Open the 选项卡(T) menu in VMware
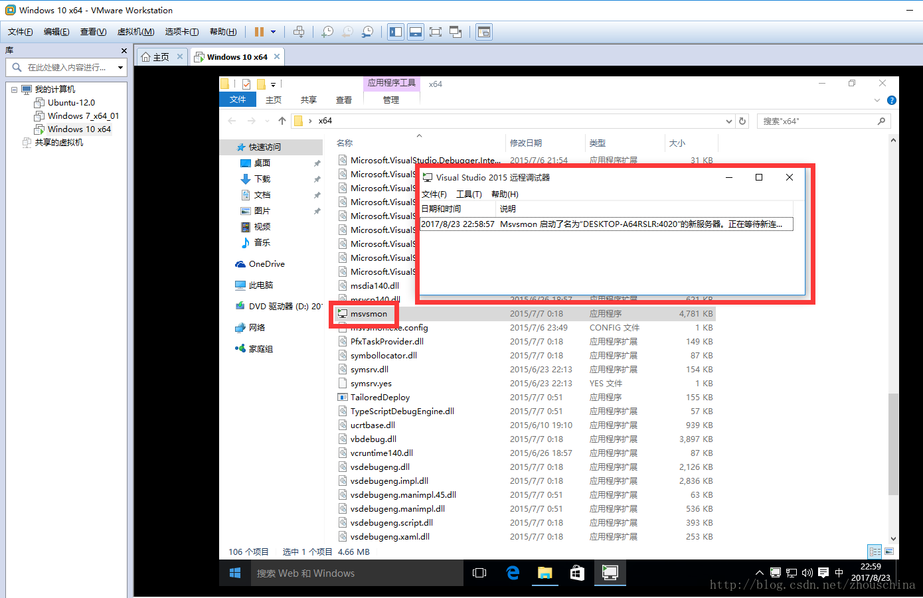This screenshot has height=598, width=923. [x=182, y=32]
